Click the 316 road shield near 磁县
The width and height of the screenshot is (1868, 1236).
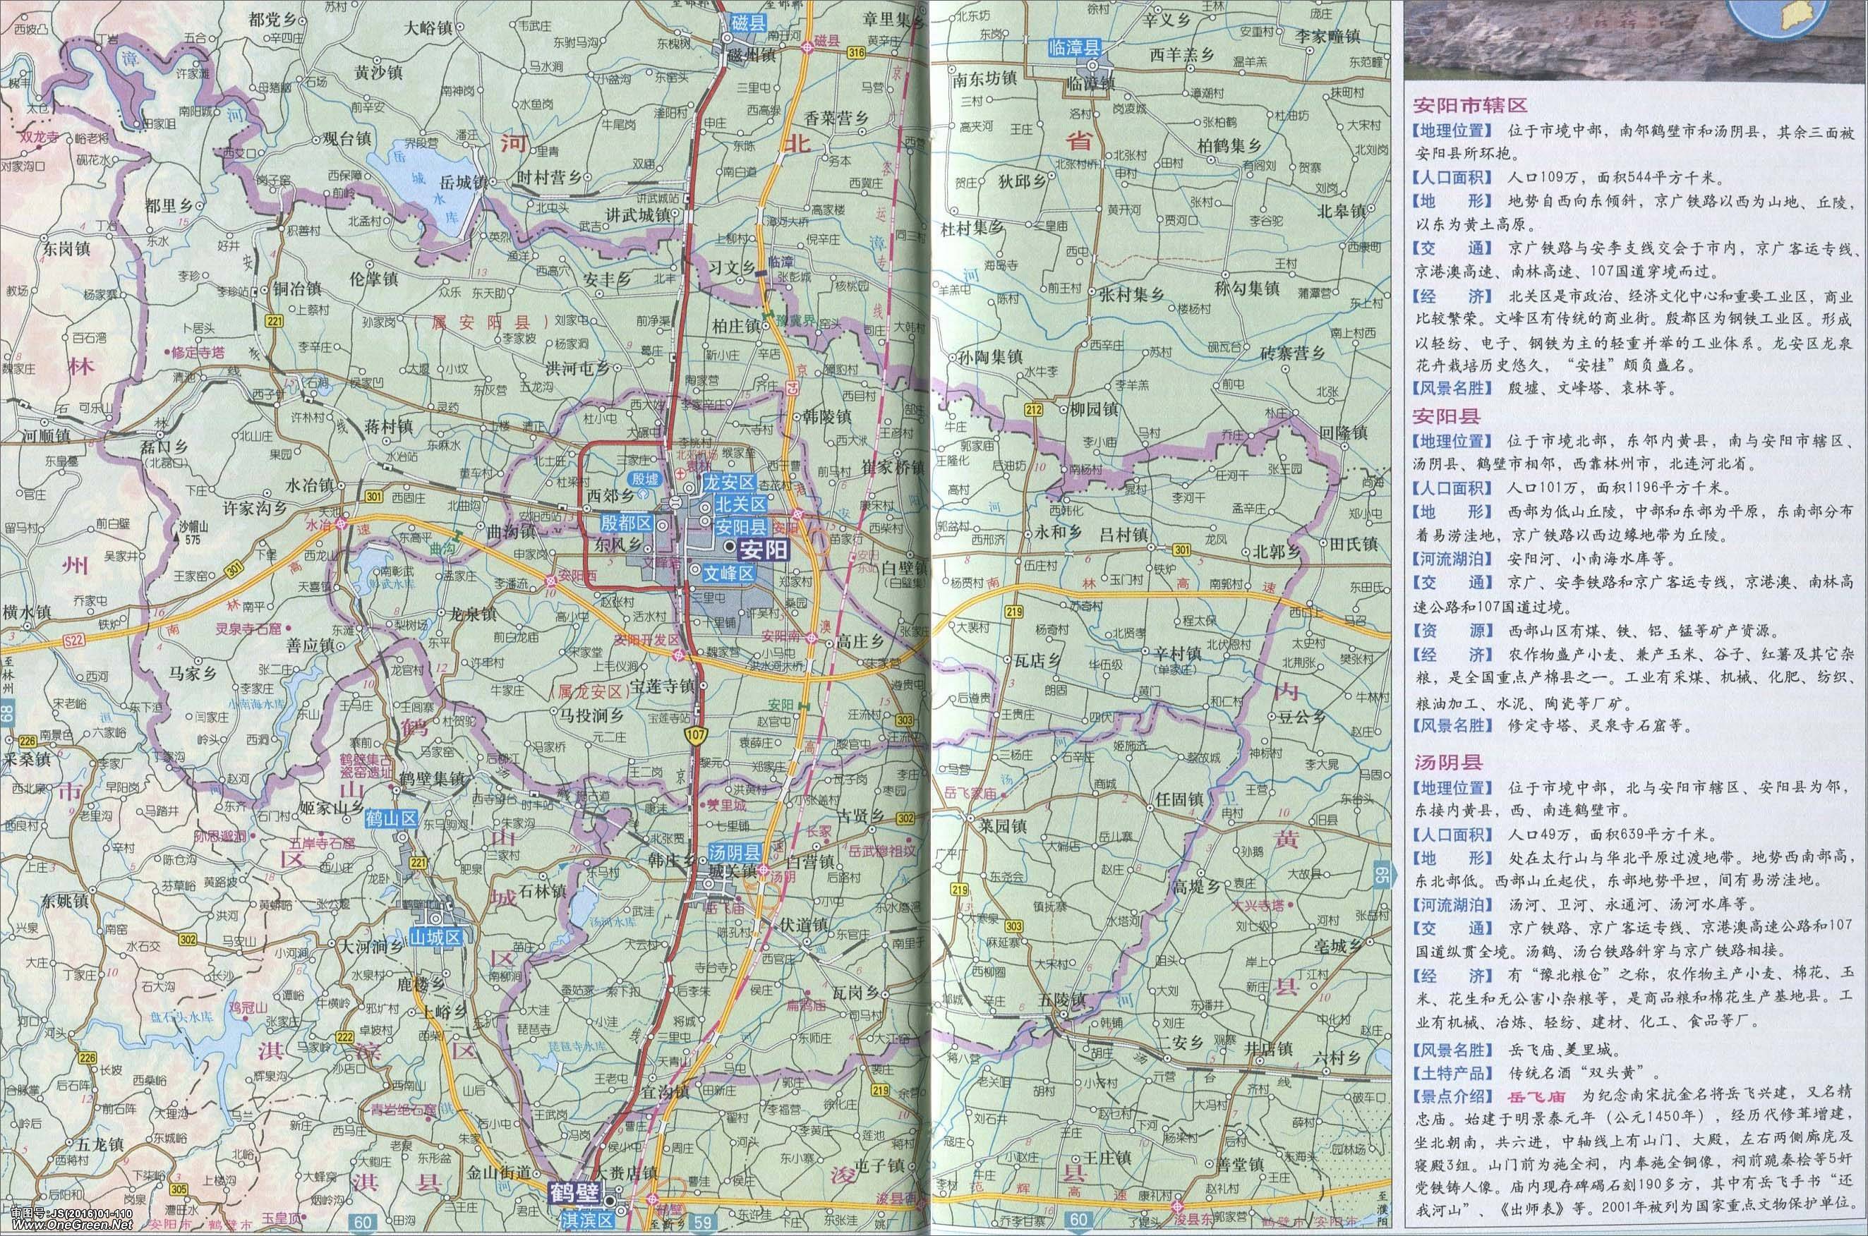click(857, 53)
